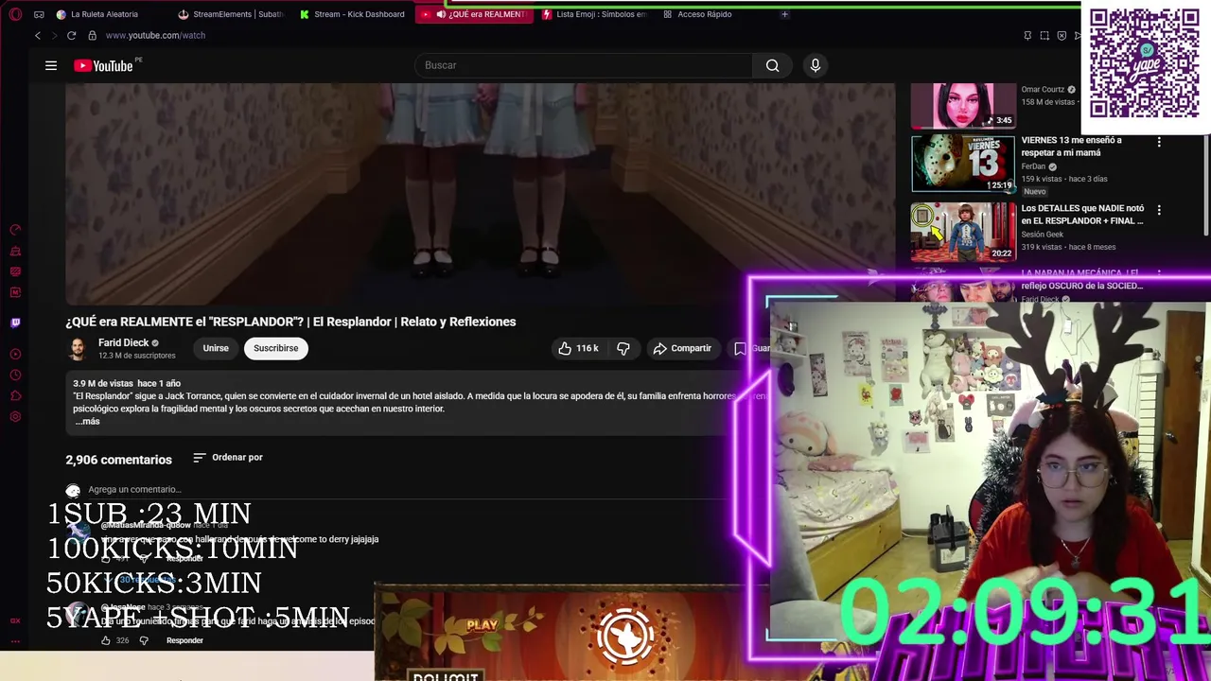Click Responder under the 326-likes comment
The width and height of the screenshot is (1211, 681).
(x=184, y=640)
